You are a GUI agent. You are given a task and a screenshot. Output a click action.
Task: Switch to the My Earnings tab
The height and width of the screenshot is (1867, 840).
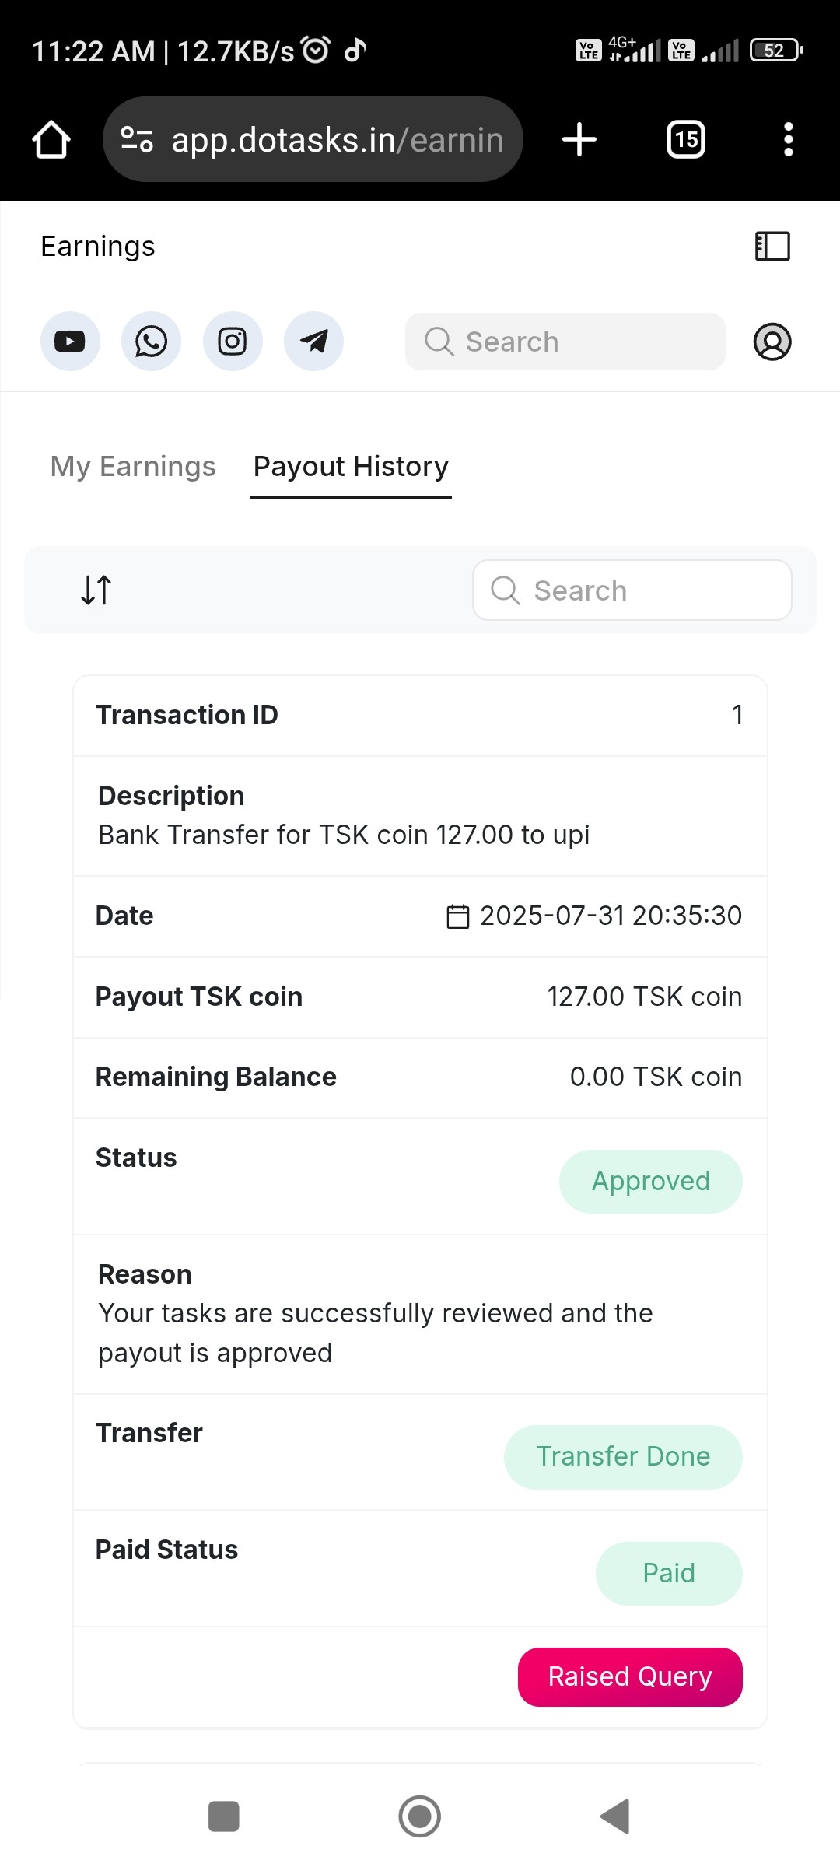point(133,467)
